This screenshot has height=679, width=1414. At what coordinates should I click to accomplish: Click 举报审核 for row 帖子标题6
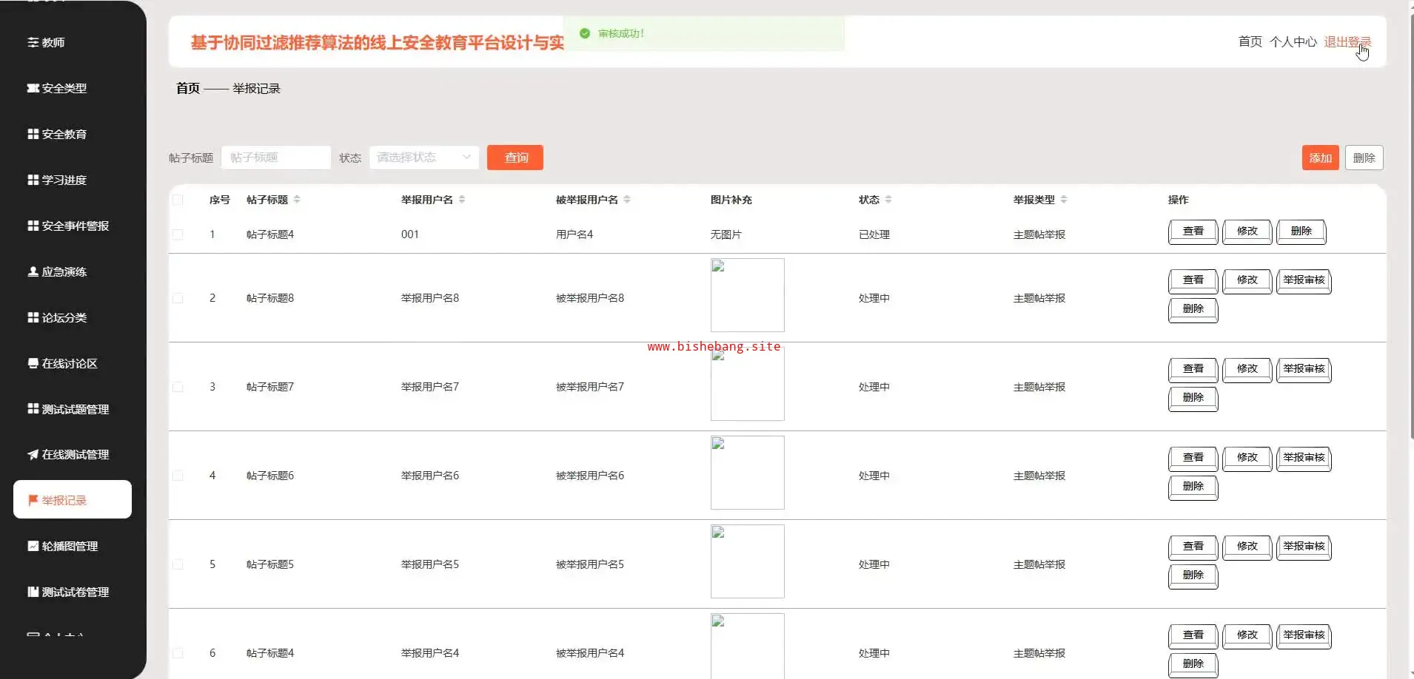[x=1304, y=459]
